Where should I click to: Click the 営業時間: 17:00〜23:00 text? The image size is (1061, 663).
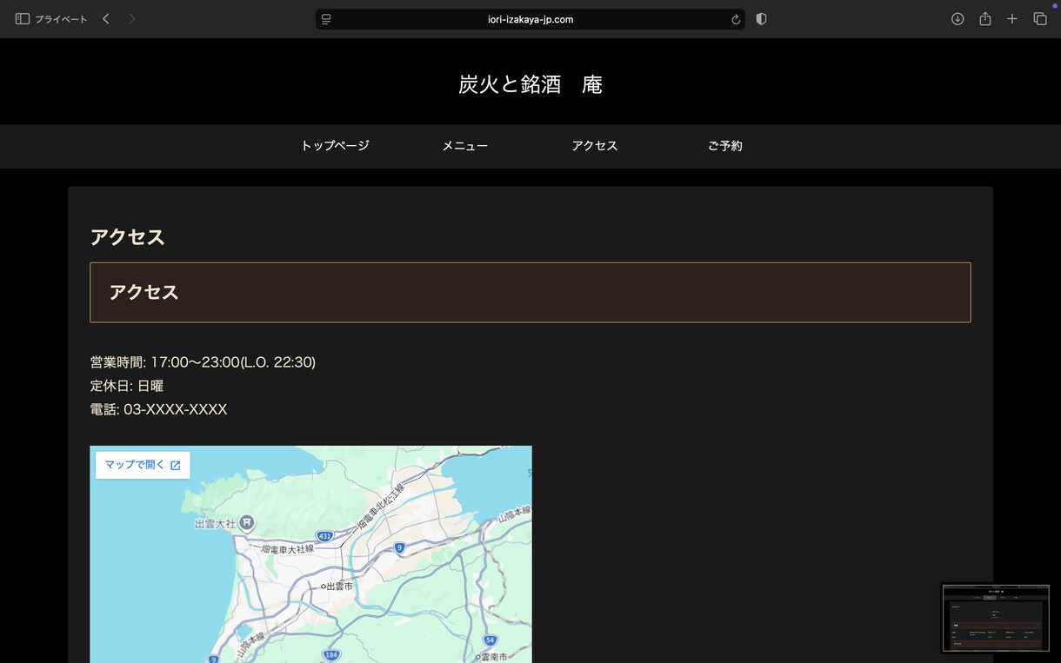pyautogui.click(x=203, y=362)
